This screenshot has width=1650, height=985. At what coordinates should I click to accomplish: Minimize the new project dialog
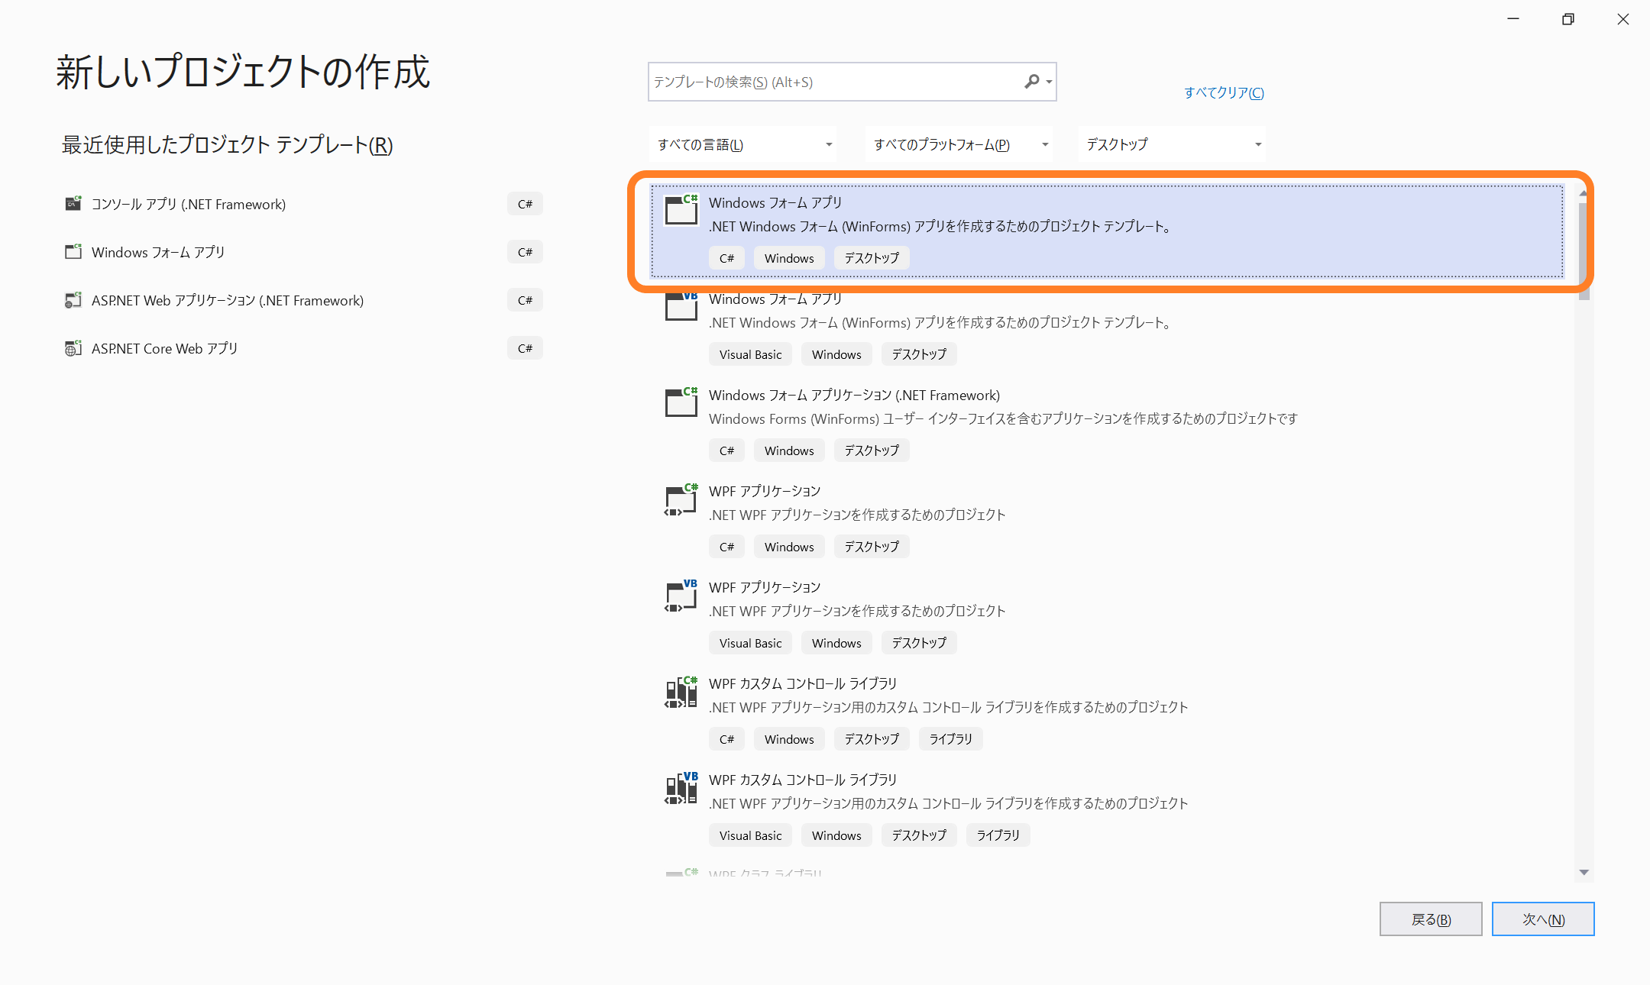[x=1513, y=19]
